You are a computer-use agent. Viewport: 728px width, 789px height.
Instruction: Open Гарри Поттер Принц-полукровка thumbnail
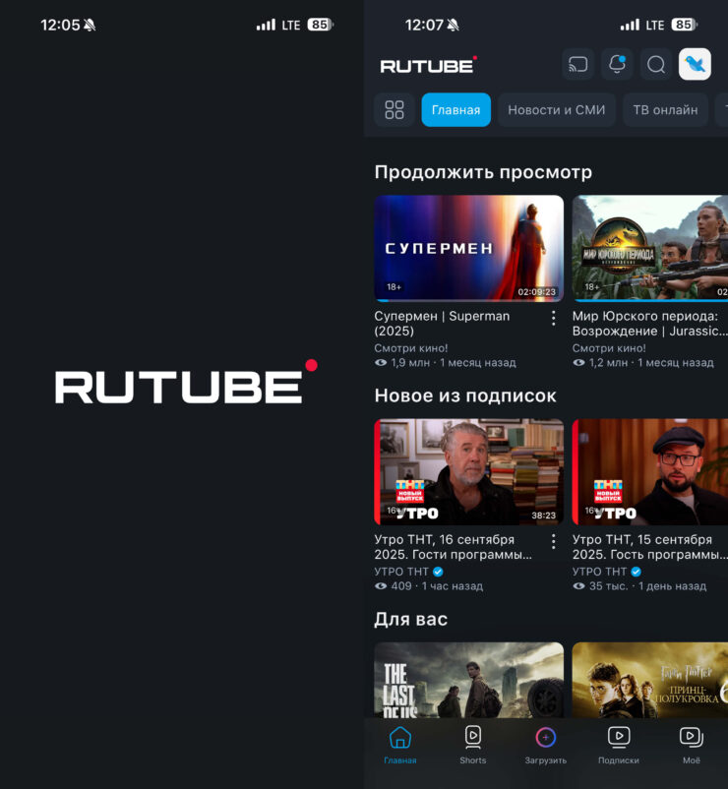[650, 680]
